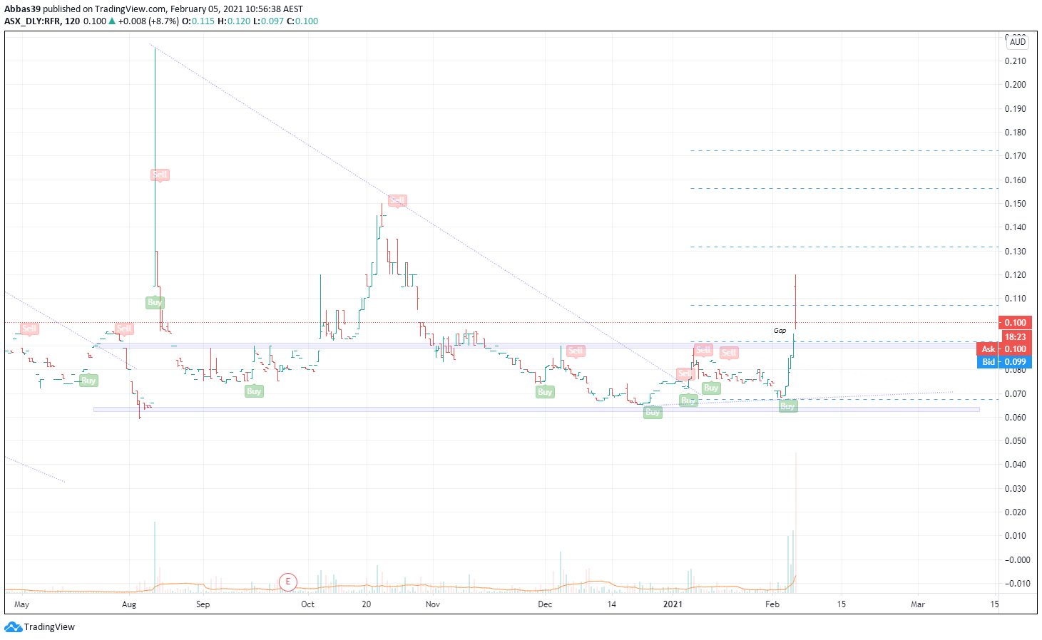Select the Sell label in early December
Viewport: 1042px width, 640px height.
pos(576,351)
